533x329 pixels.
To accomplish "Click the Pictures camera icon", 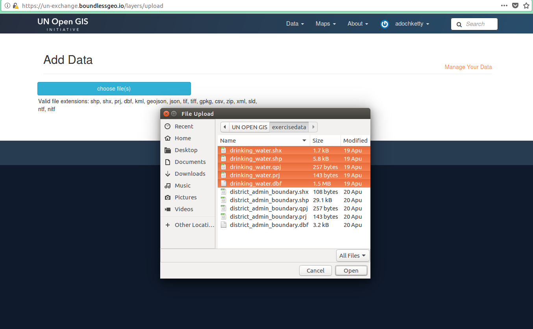I will [168, 197].
